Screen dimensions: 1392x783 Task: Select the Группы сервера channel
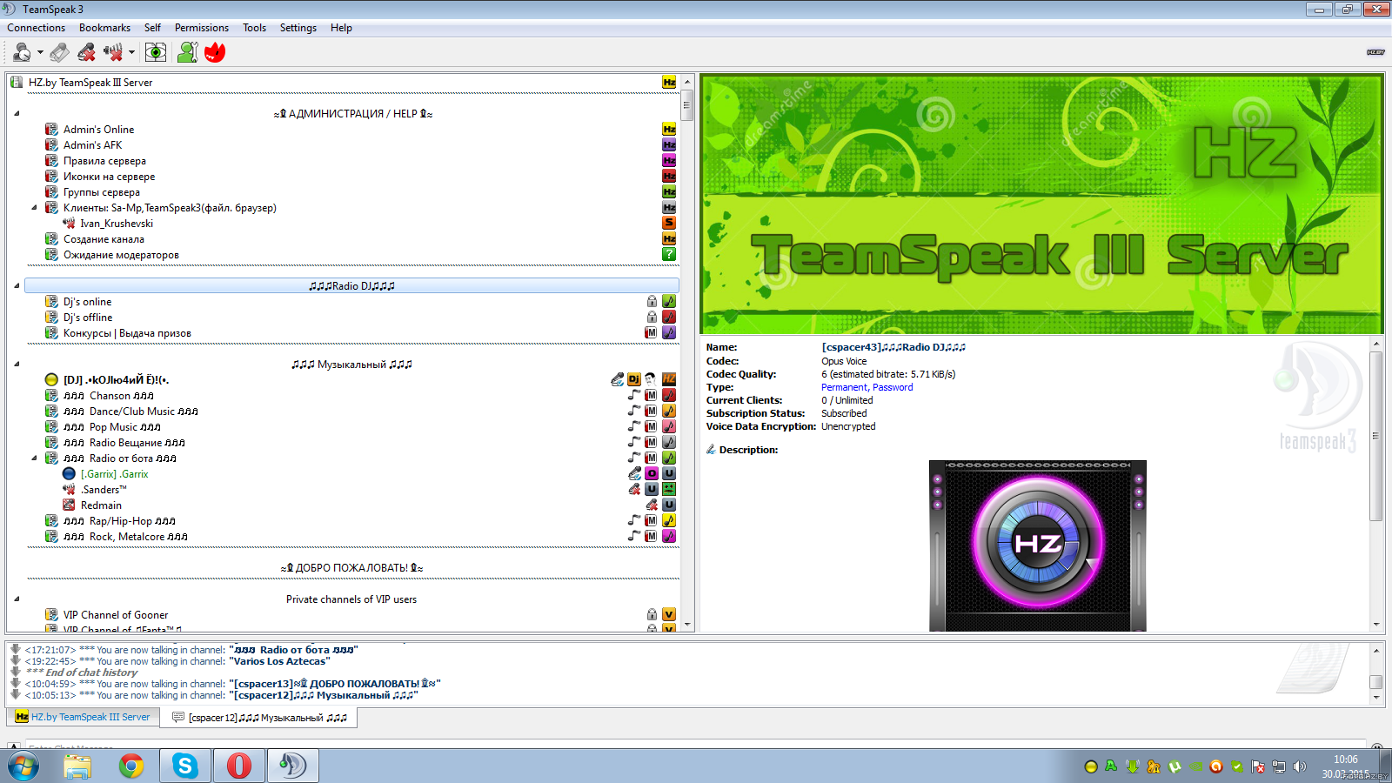[101, 192]
